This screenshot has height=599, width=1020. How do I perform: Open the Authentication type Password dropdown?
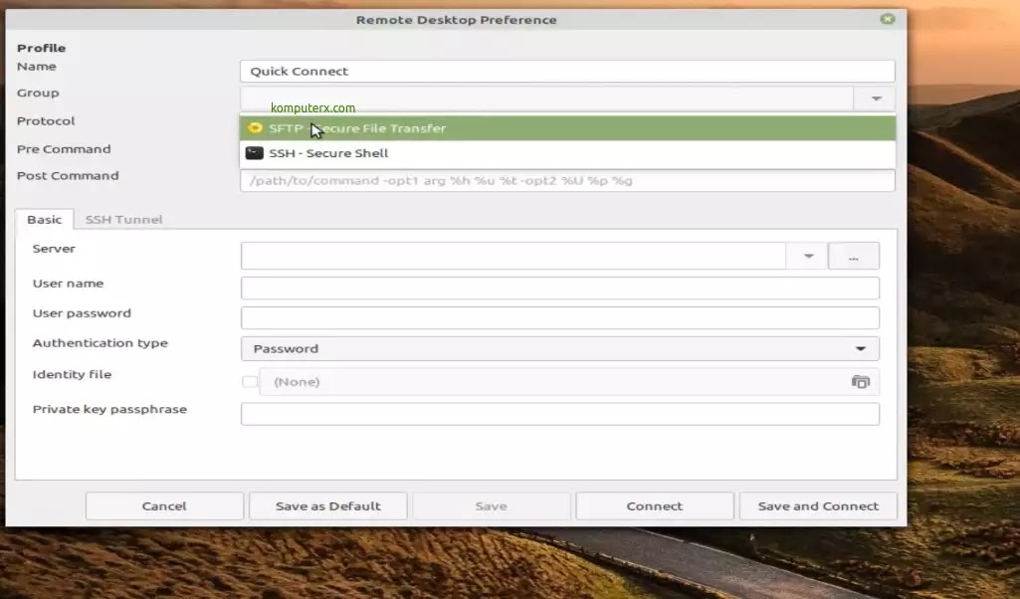tap(560, 348)
